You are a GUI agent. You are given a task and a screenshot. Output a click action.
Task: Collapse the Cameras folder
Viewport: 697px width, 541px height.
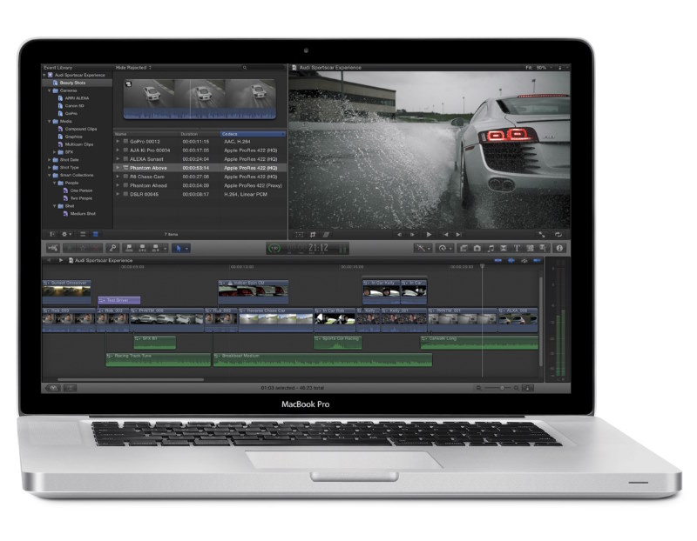(x=50, y=90)
